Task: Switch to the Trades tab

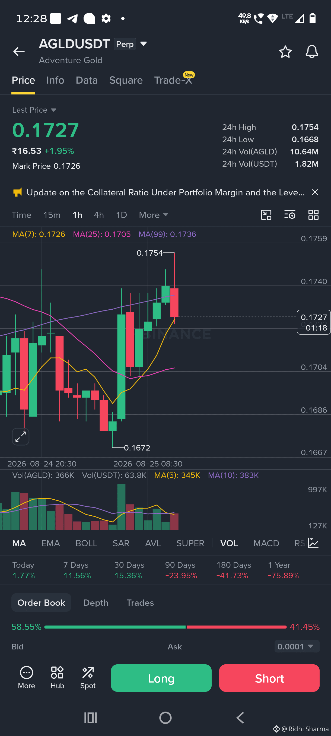Action: click(x=140, y=602)
